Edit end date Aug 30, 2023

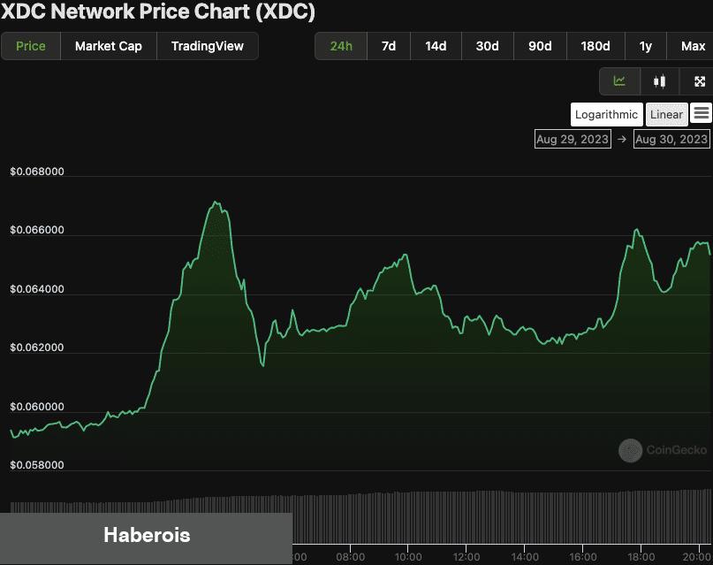coord(671,139)
